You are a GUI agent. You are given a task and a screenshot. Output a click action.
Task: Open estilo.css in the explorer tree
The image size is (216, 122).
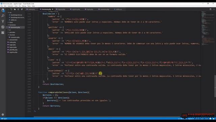click(13, 20)
